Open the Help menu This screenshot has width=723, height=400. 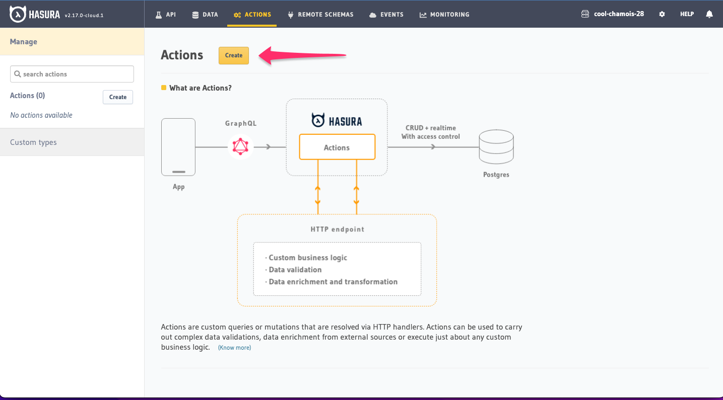tap(687, 15)
